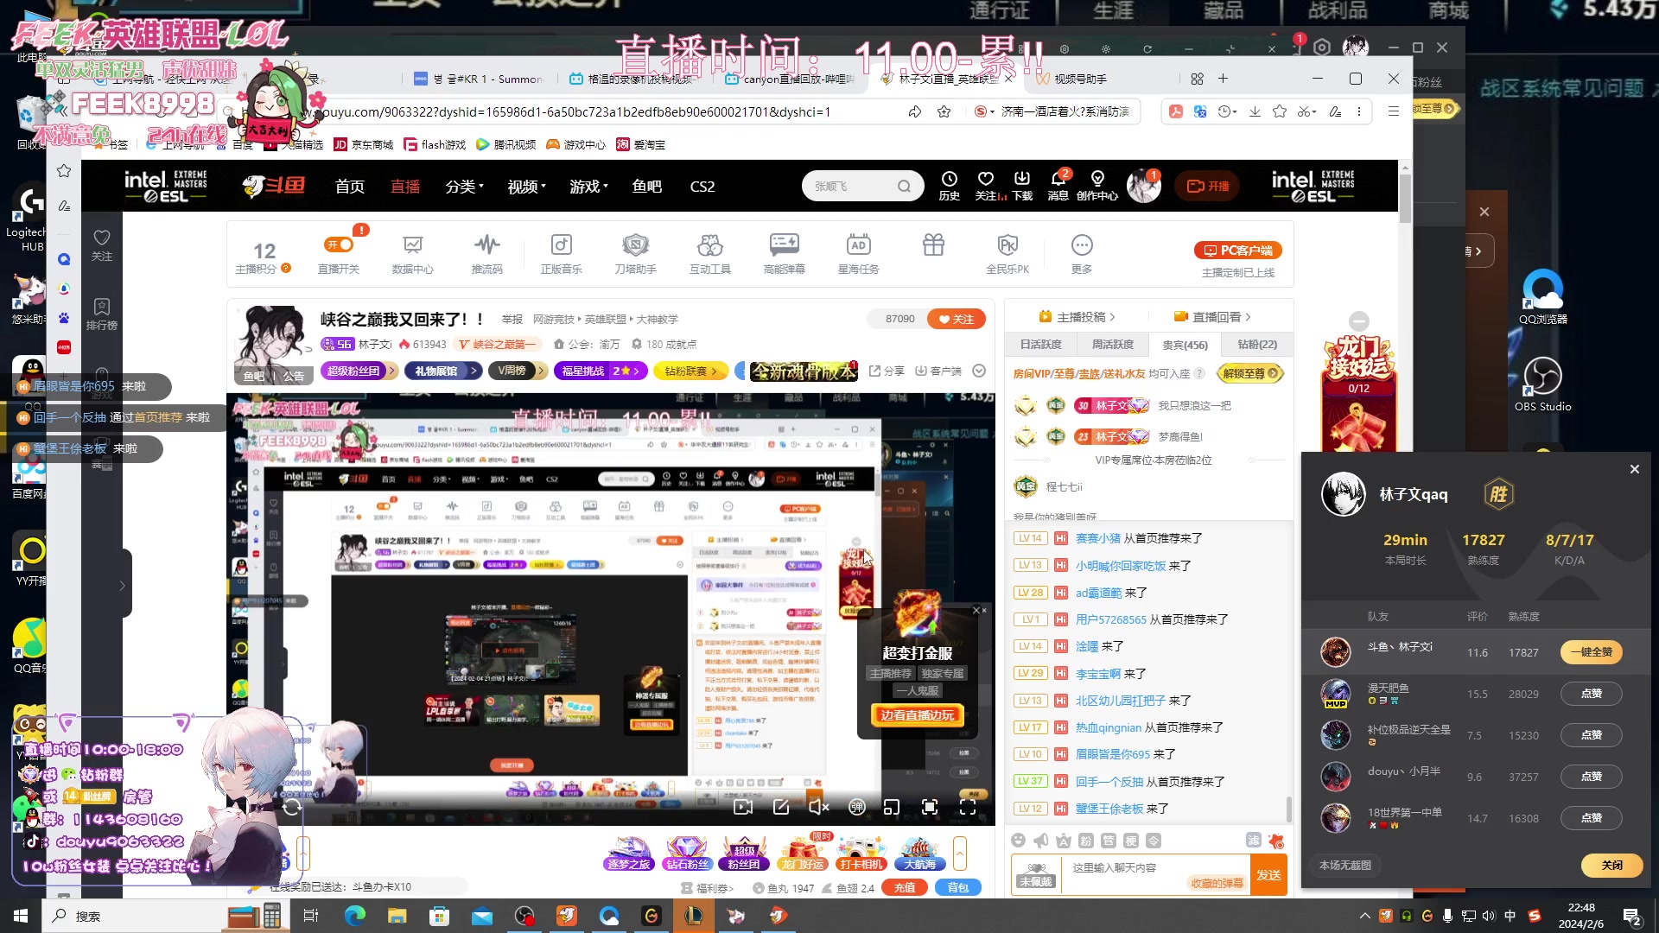This screenshot has width=1659, height=933.
Task: Click browser translate icon
Action: [1199, 111]
